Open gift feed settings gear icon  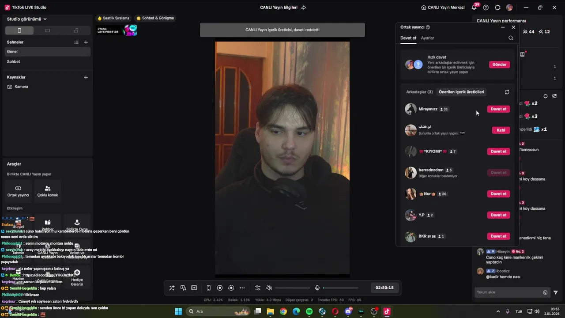pyautogui.click(x=546, y=96)
